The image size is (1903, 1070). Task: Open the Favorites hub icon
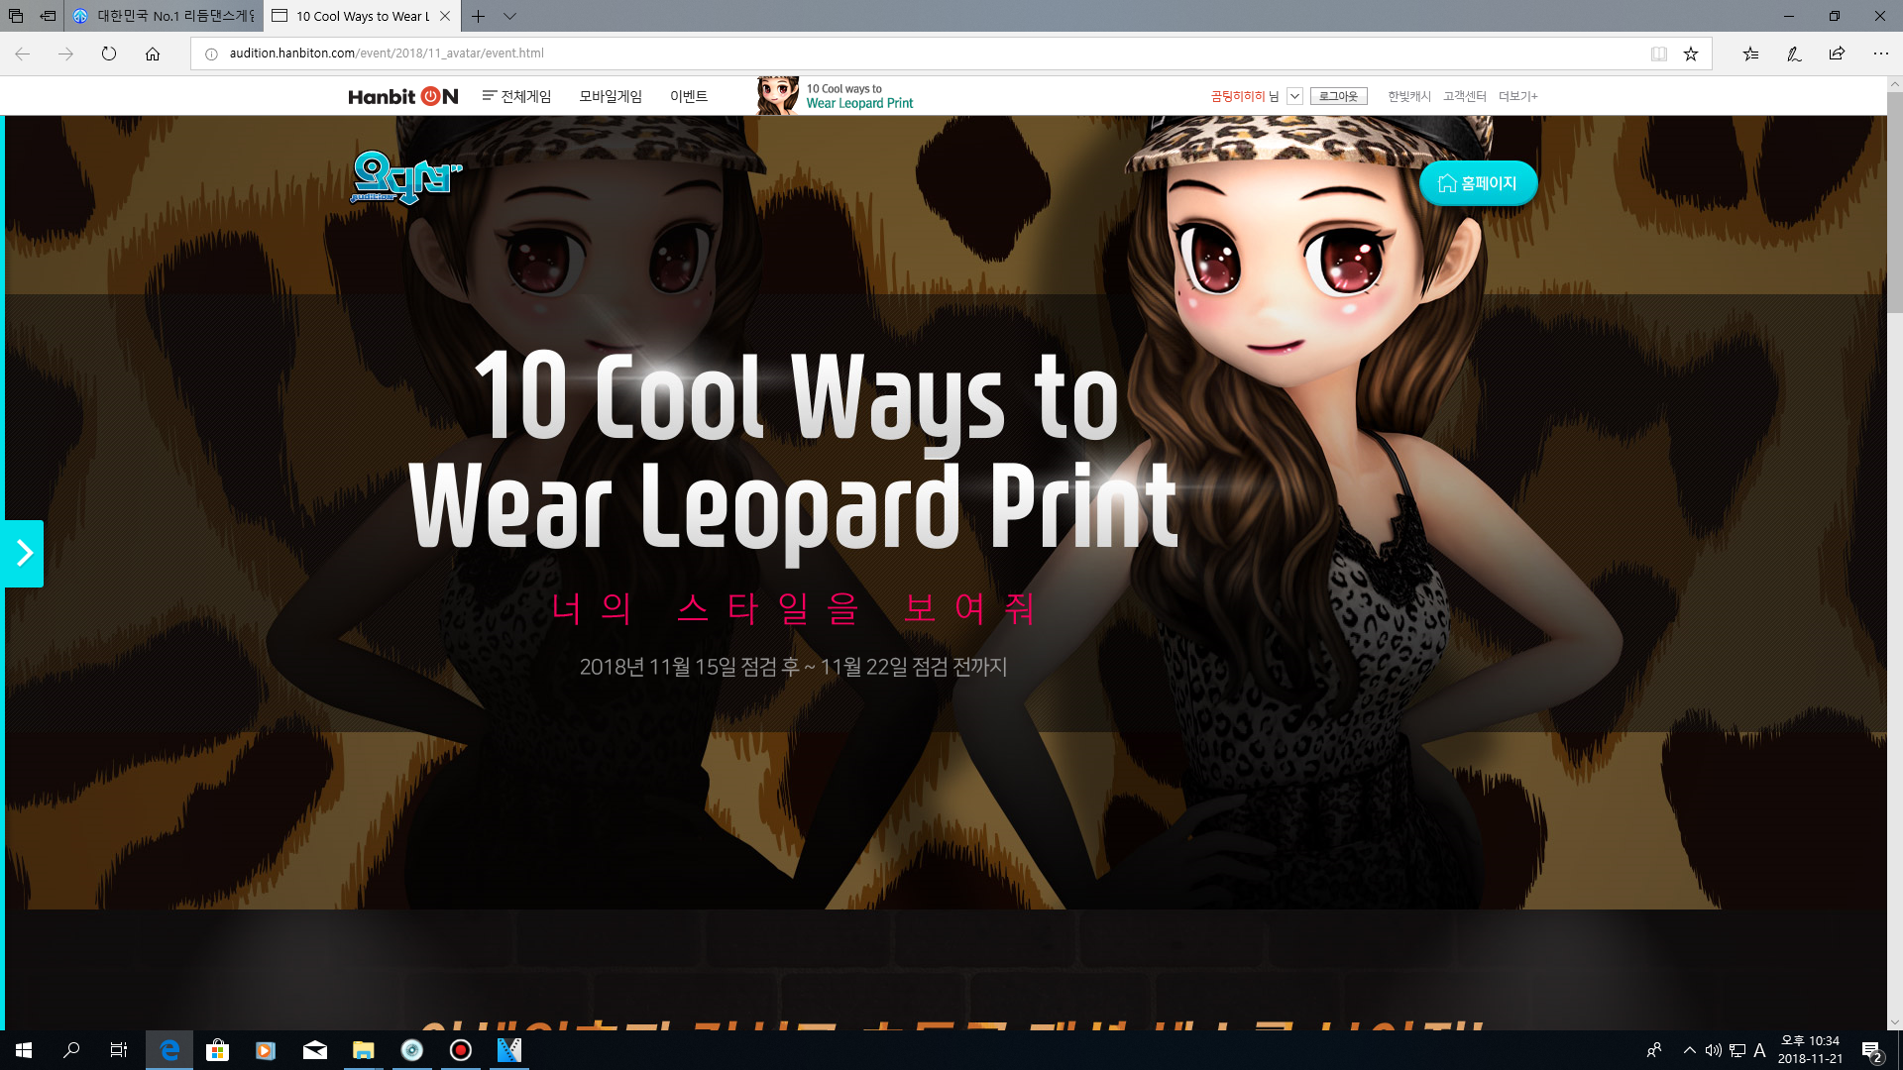tap(1750, 53)
